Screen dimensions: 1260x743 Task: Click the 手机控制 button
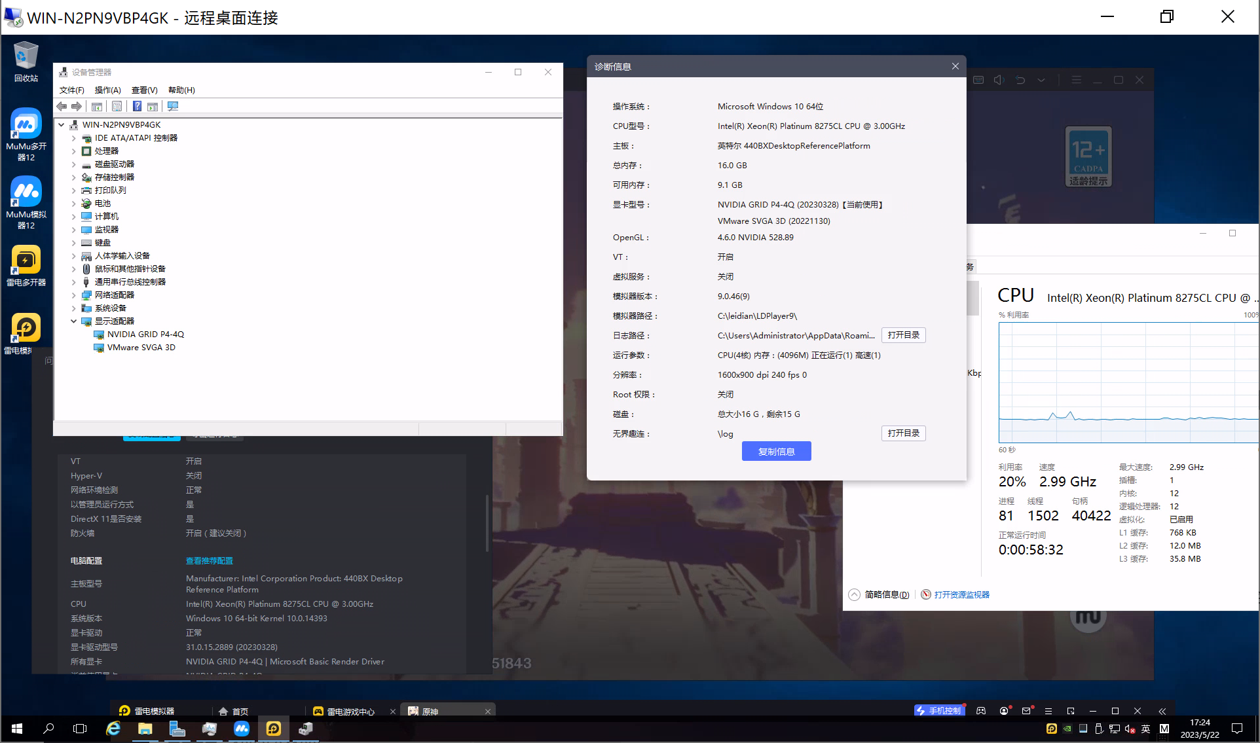[939, 711]
